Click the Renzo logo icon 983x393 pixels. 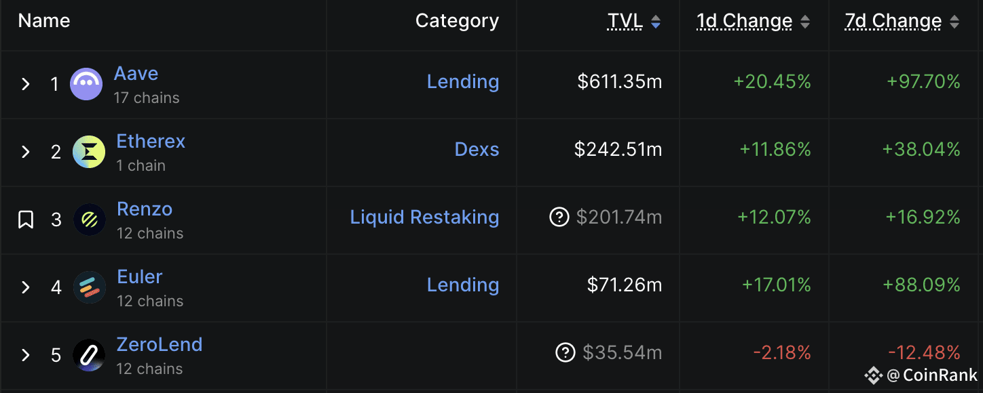point(90,220)
